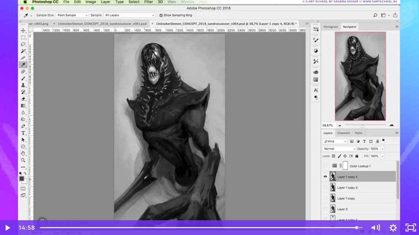This screenshot has height=235, width=419.
Task: Select the History Brush tool
Action: [23, 92]
